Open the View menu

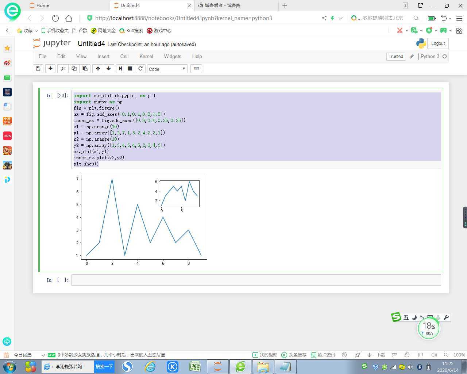(x=81, y=56)
